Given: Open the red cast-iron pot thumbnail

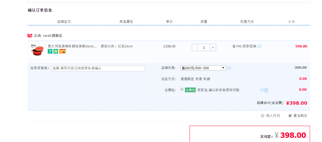Looking at the screenshot, I should coord(37,50).
